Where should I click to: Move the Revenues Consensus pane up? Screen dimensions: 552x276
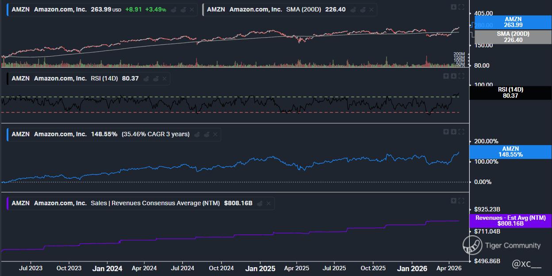tap(454, 201)
